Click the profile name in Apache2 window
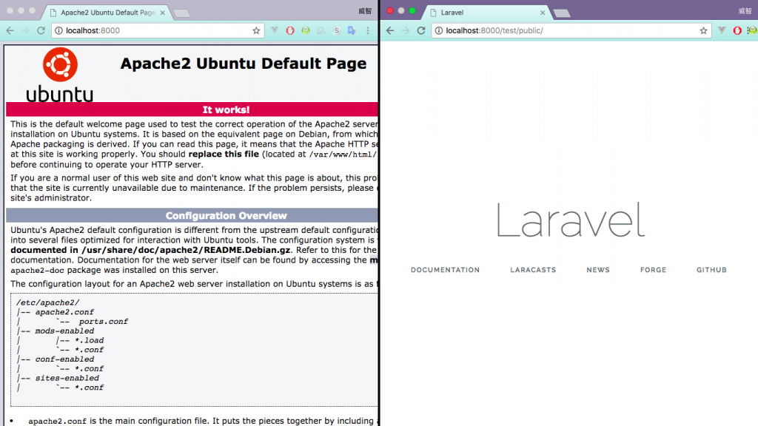 pos(365,10)
